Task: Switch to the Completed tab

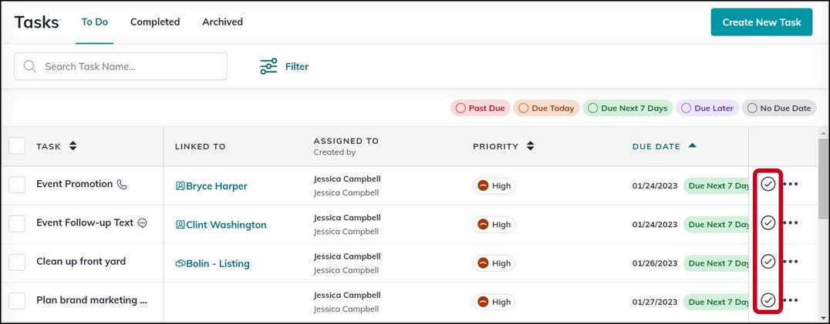Action: 155,22
